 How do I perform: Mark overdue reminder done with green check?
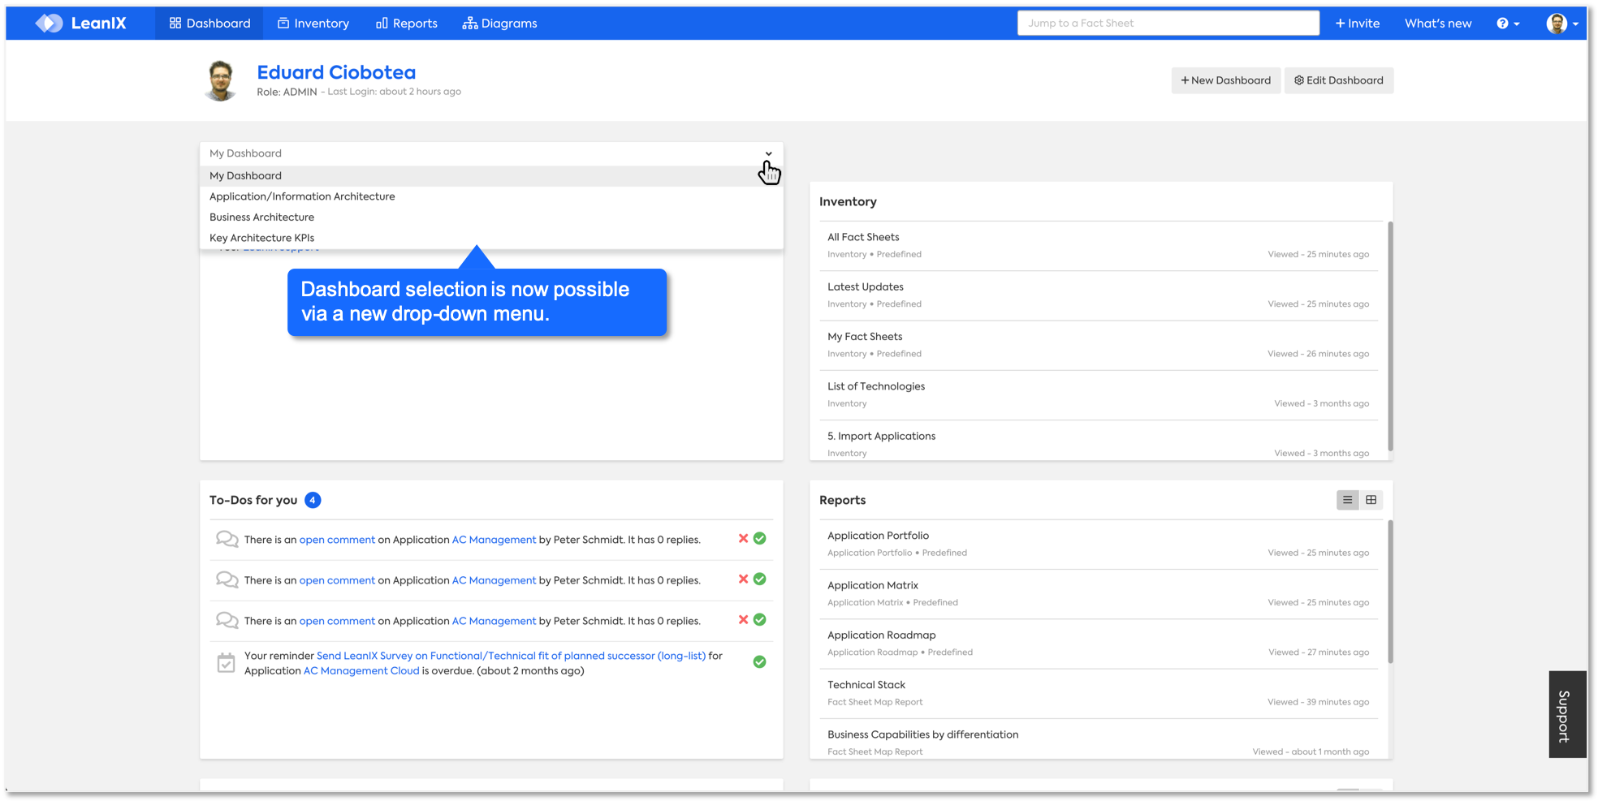point(760,662)
